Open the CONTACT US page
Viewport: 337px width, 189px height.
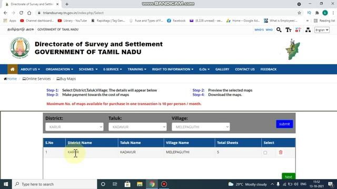point(244,69)
